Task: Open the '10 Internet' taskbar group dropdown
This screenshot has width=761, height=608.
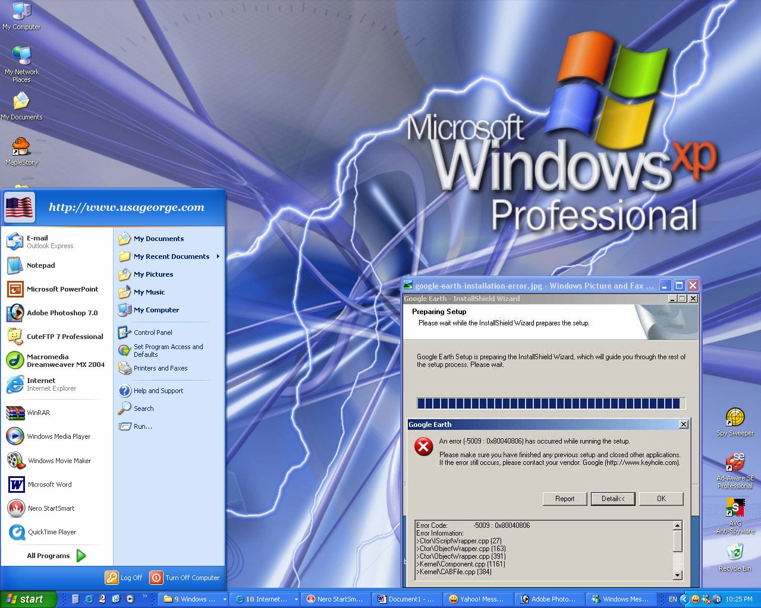Action: [x=296, y=600]
